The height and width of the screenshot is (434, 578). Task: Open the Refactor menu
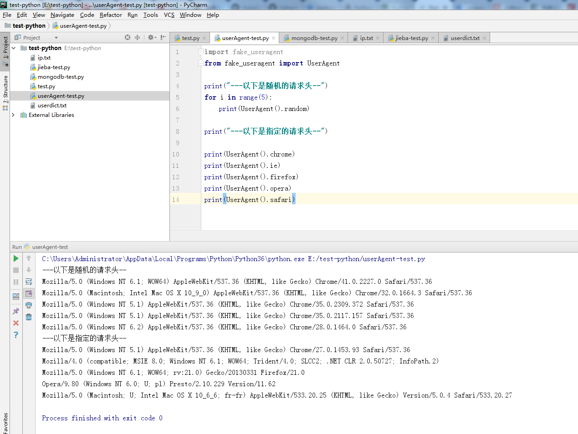(111, 15)
